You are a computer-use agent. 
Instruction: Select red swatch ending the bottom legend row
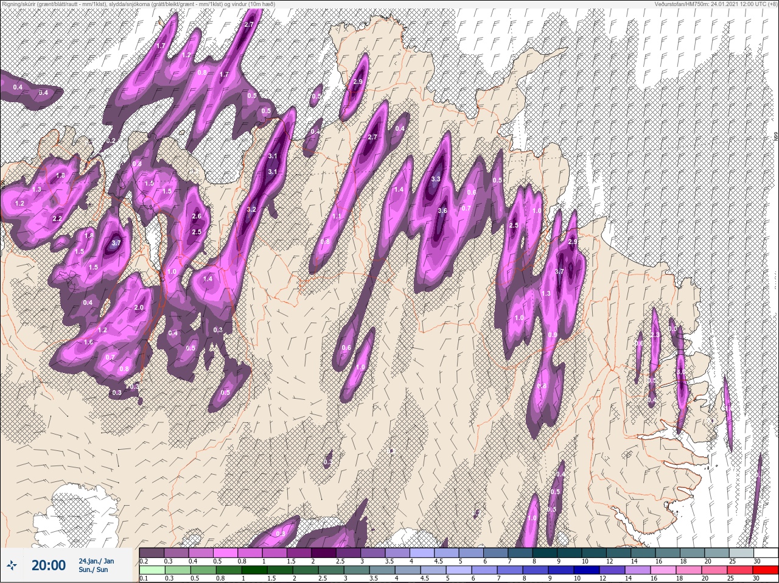(766, 570)
